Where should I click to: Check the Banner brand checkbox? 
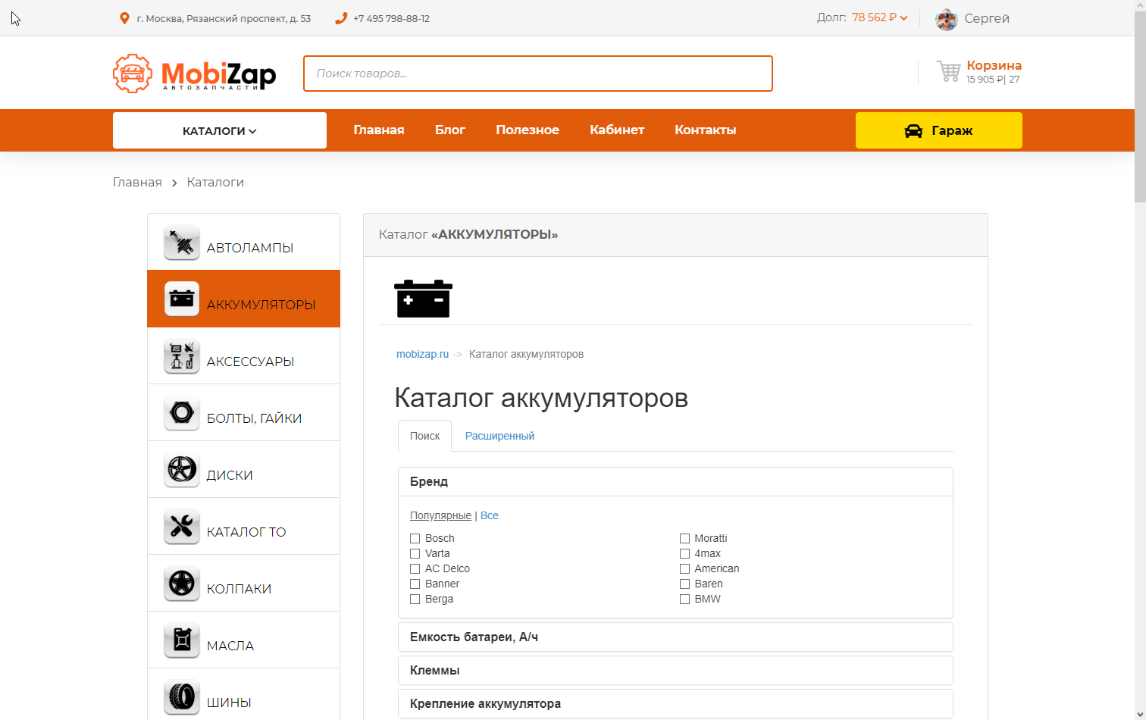(x=415, y=584)
